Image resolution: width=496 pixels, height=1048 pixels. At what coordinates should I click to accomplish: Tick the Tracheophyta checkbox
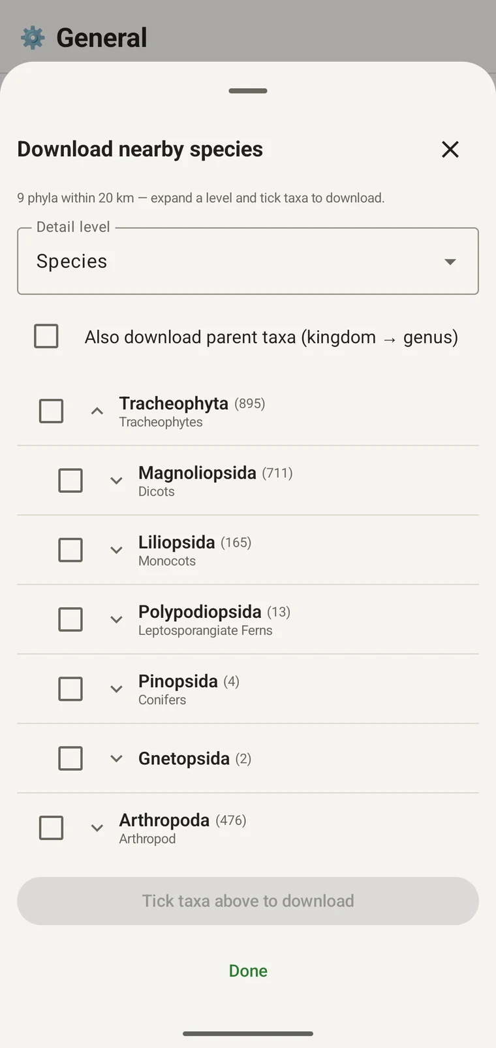[52, 411]
